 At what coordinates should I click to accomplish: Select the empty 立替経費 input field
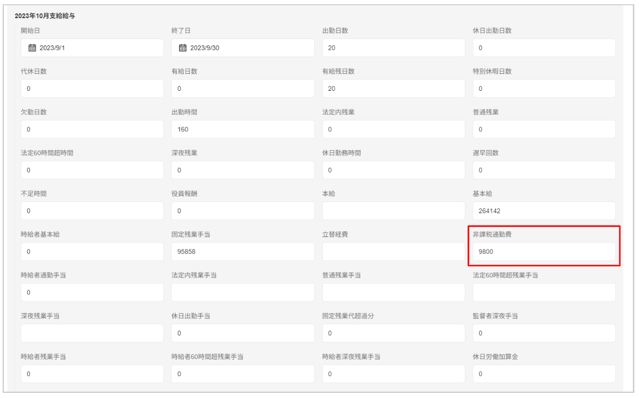click(393, 252)
